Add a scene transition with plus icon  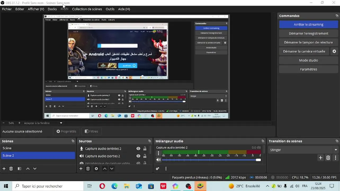320,158
